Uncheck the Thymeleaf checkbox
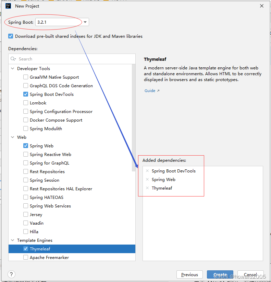271x282 pixels. tap(26, 249)
